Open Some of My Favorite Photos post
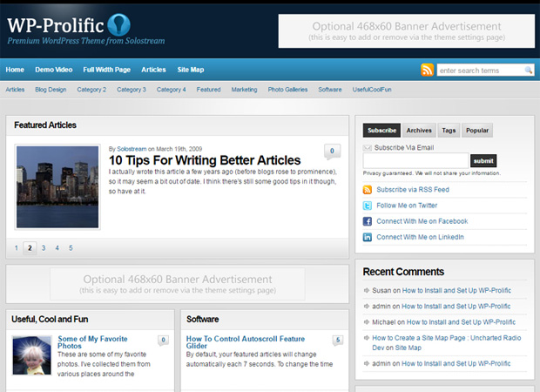Viewport: 540px width, 392px height. point(92,342)
